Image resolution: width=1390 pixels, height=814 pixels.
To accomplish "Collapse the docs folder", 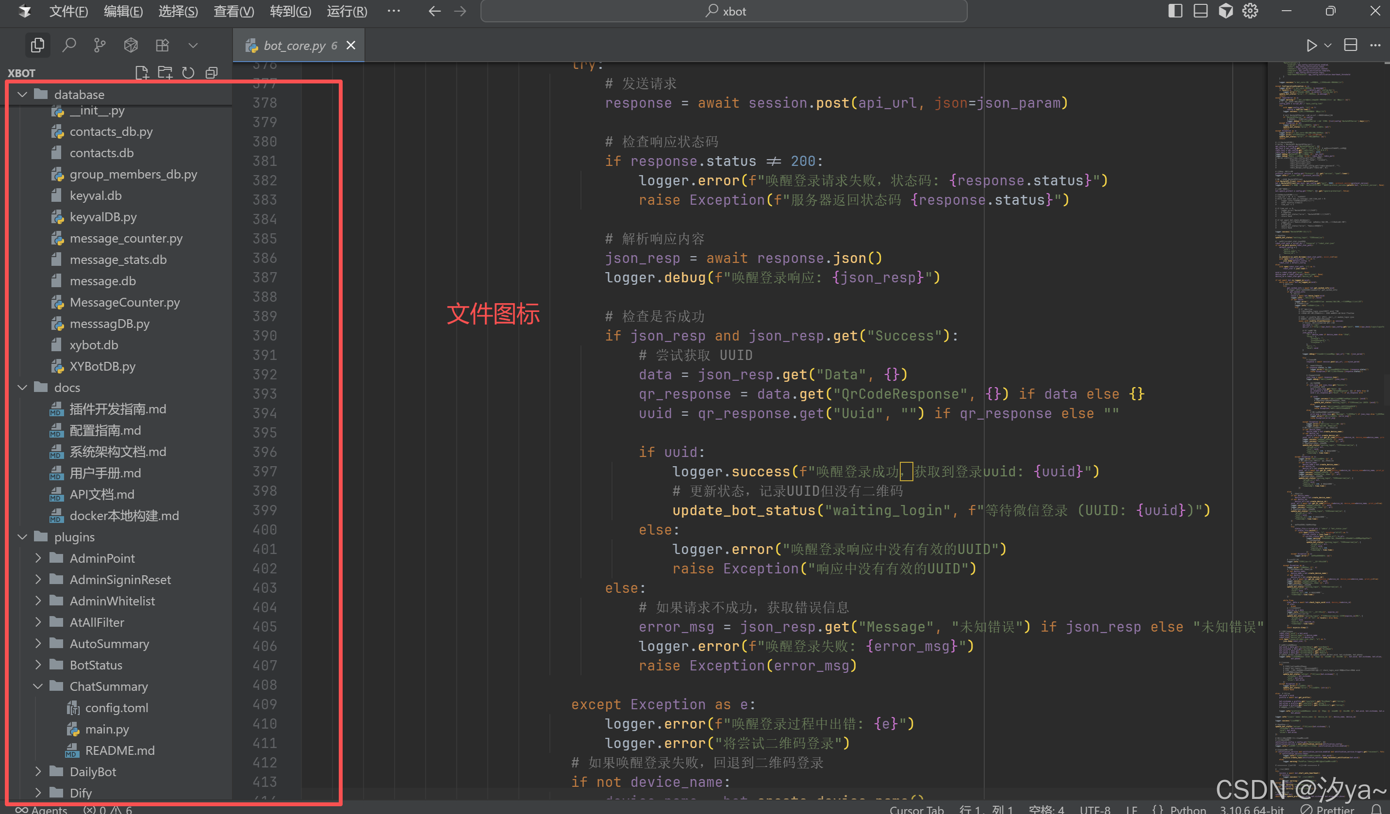I will 23,388.
